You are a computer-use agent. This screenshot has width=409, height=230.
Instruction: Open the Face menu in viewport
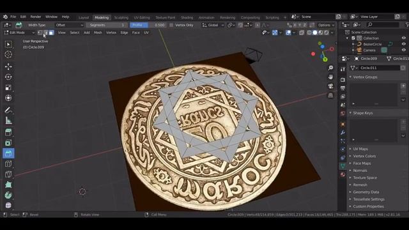135,33
